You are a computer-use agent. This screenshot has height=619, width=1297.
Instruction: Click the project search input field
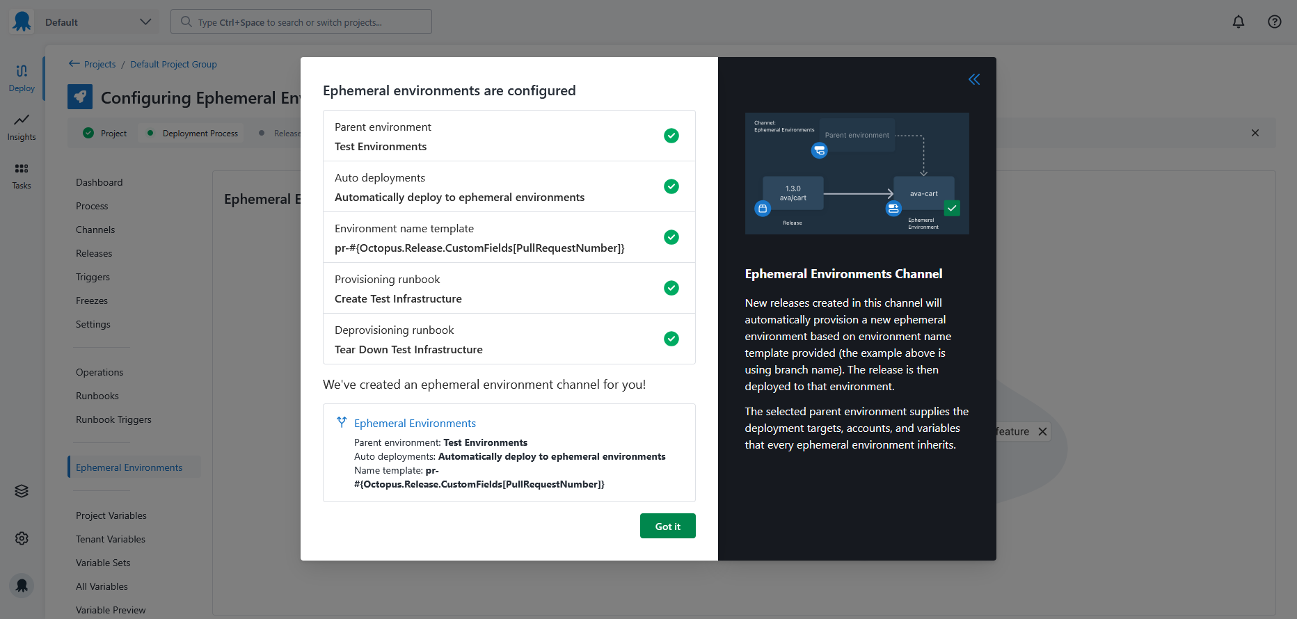(x=301, y=22)
